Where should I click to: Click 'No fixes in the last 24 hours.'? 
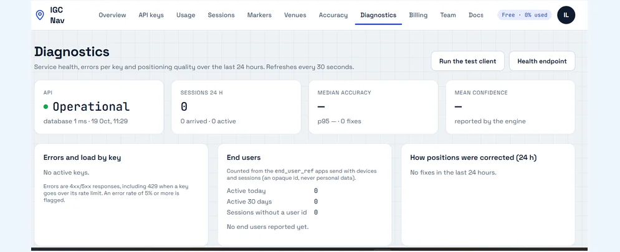pyautogui.click(x=453, y=172)
